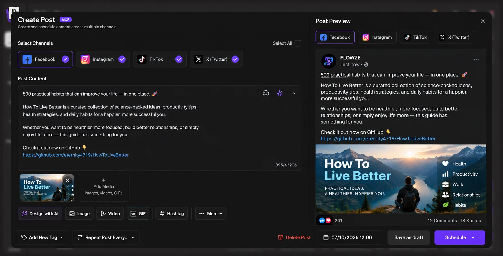Open the More options dropdown
Screen dimensions: 503x256
[x=211, y=214]
